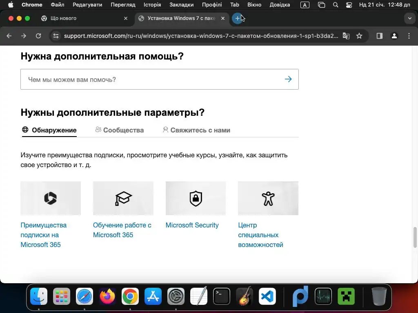Open Control Center in menu bar
Screen dimensions: 418x313
[x=349, y=5]
